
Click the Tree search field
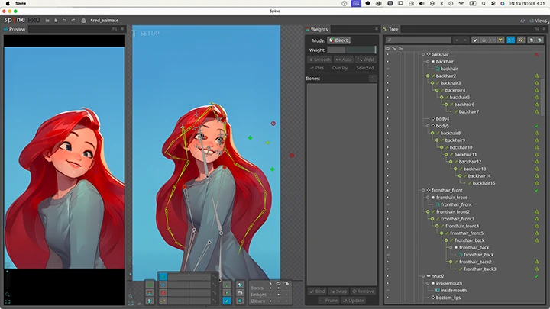pos(419,40)
